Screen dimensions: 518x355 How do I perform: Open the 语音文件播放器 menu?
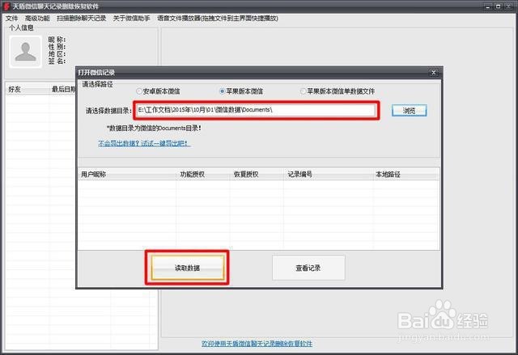coord(218,18)
